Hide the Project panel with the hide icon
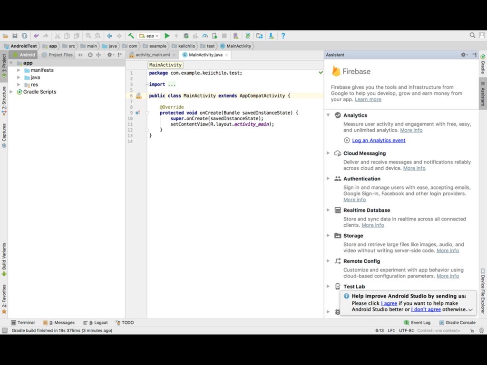 pyautogui.click(x=120, y=55)
